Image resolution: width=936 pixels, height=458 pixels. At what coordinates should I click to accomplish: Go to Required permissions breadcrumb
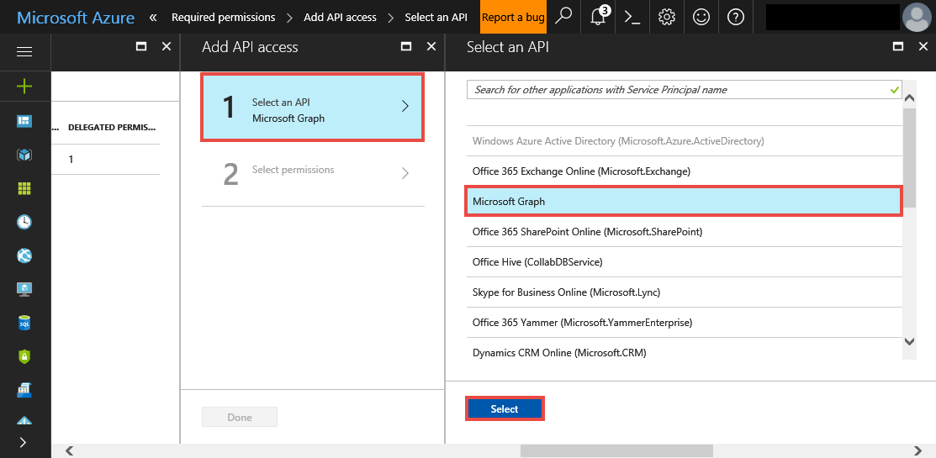[223, 17]
